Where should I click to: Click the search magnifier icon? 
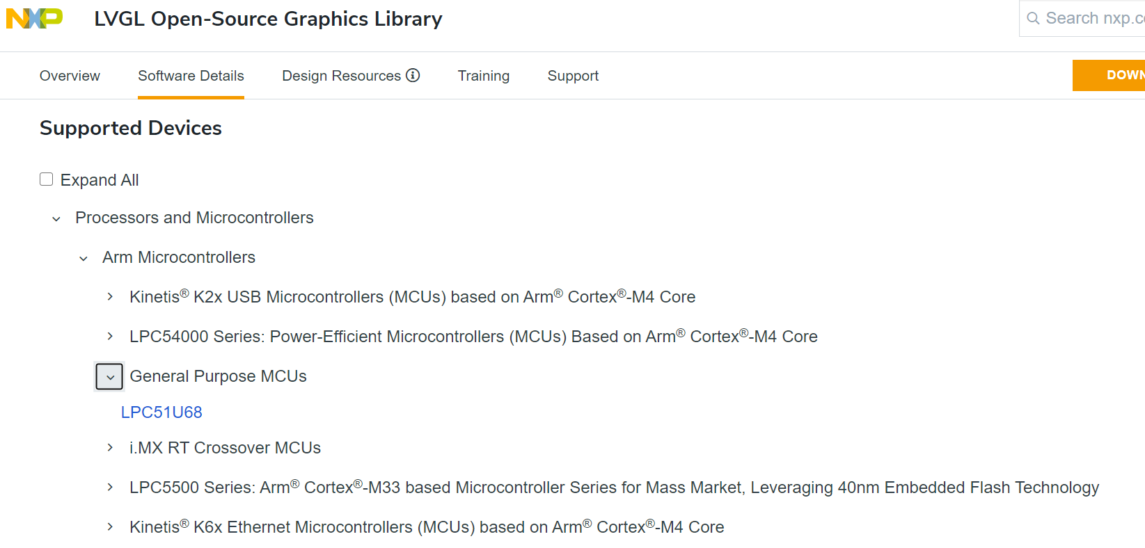(x=1033, y=18)
